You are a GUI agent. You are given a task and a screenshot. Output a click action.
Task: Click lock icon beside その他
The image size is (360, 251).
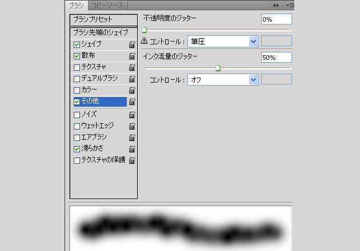tap(132, 102)
